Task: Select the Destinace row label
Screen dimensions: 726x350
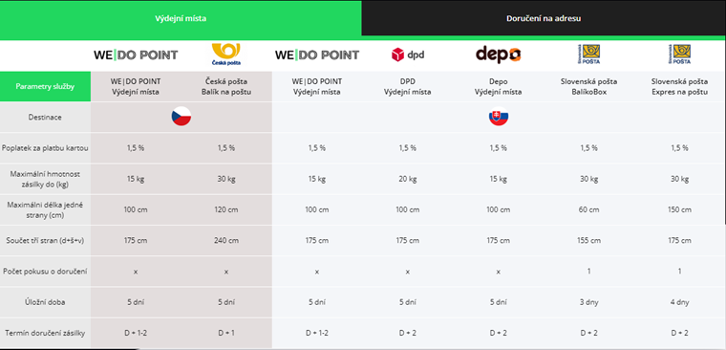Action: coord(45,118)
